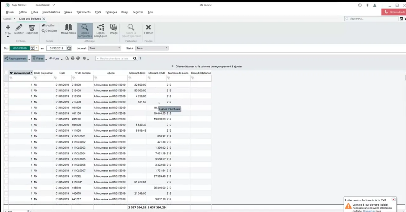This screenshot has height=212, width=406.
Task: Open help circle icon in title bar
Action: pos(360,5)
